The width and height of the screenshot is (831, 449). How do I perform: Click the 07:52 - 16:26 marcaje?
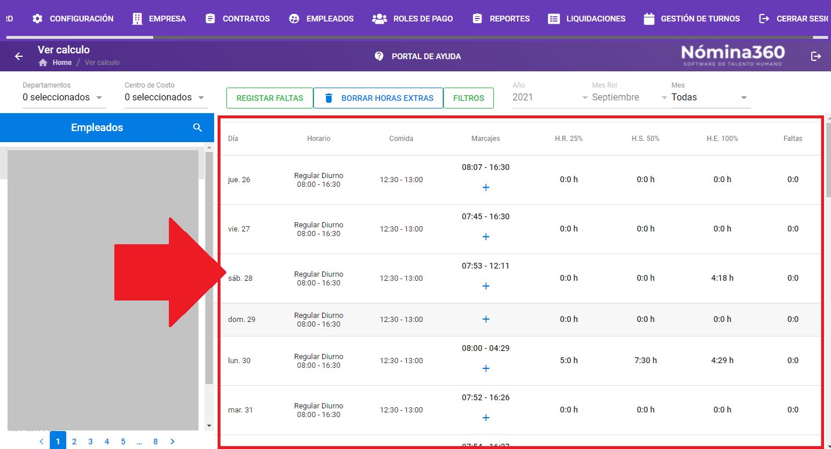click(x=486, y=397)
